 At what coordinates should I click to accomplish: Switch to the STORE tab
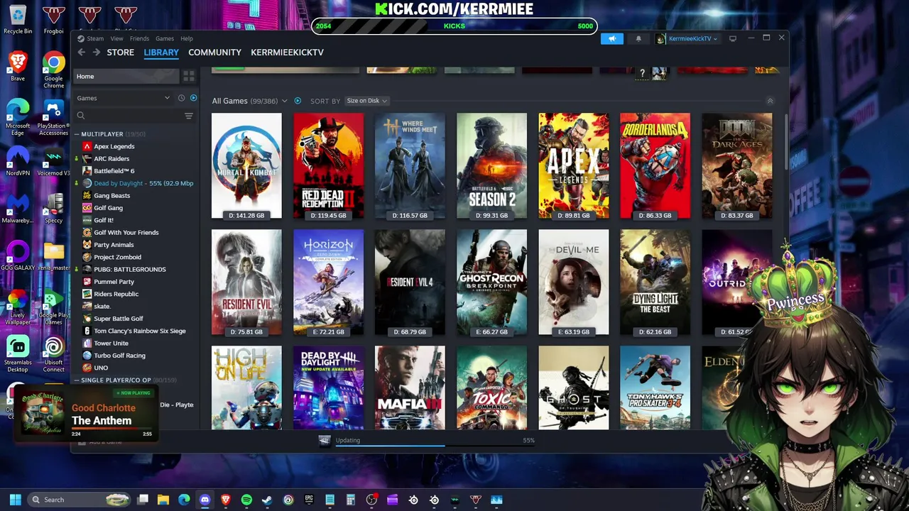[120, 53]
